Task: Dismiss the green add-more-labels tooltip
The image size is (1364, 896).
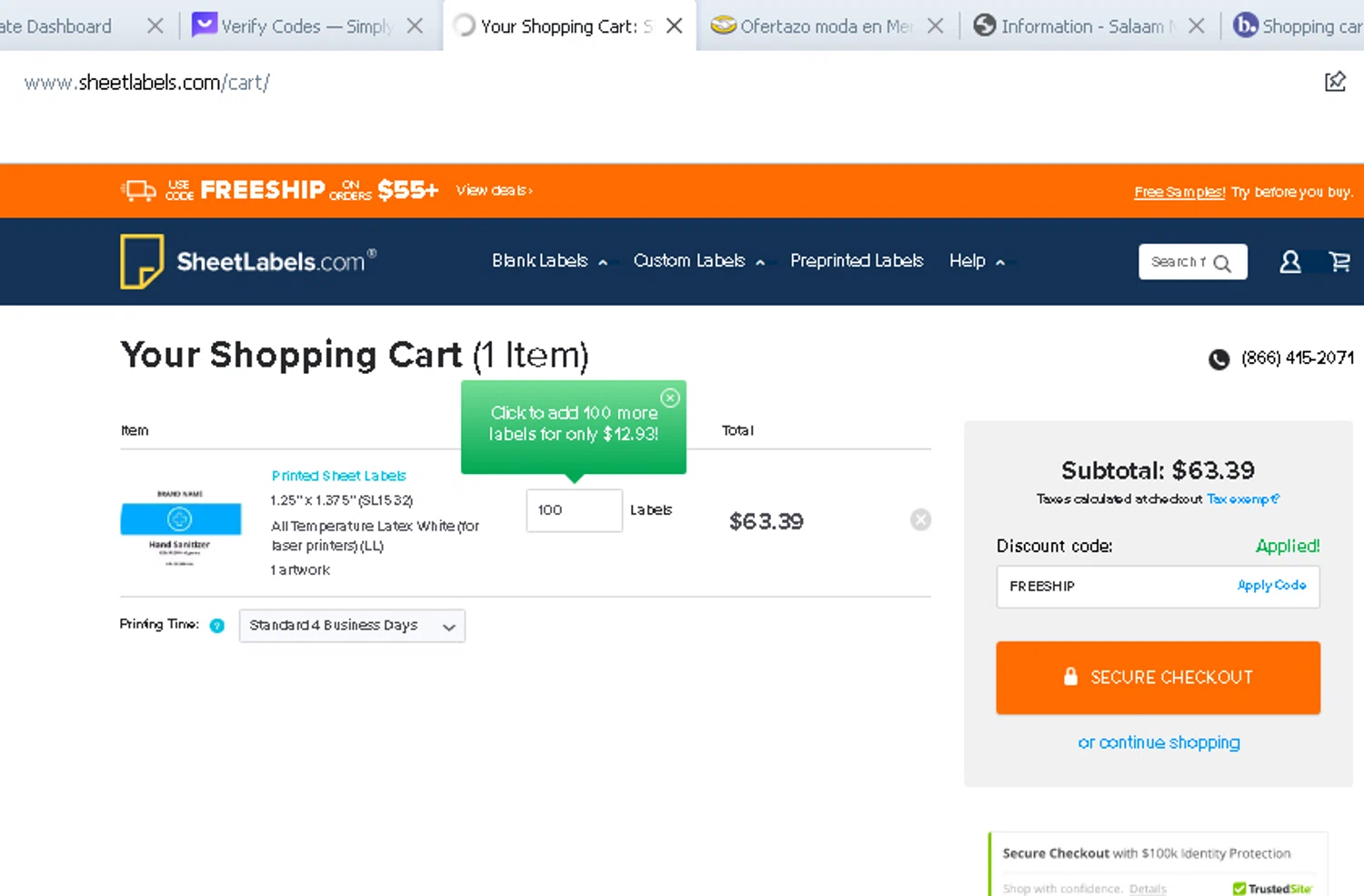Action: coord(670,398)
